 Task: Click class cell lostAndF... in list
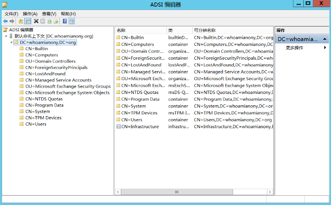(x=179, y=65)
